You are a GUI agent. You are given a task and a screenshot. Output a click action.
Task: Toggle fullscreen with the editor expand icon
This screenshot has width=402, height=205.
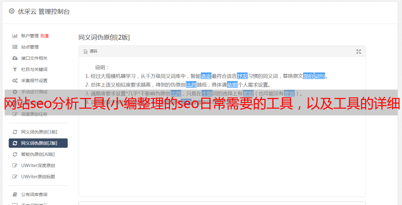359,52
